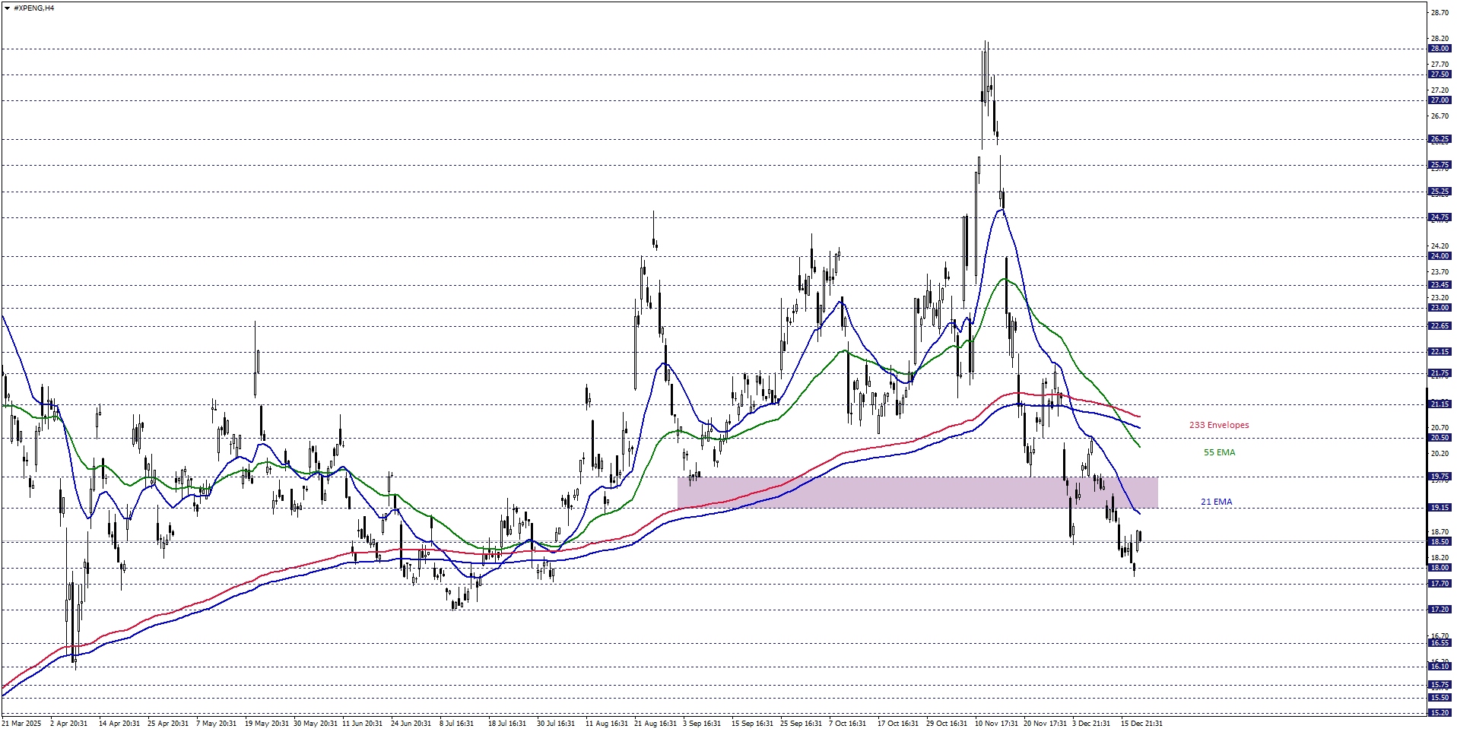This screenshot has width=1457, height=732.
Task: Click the 15.20 price level tag
Action: click(1439, 713)
